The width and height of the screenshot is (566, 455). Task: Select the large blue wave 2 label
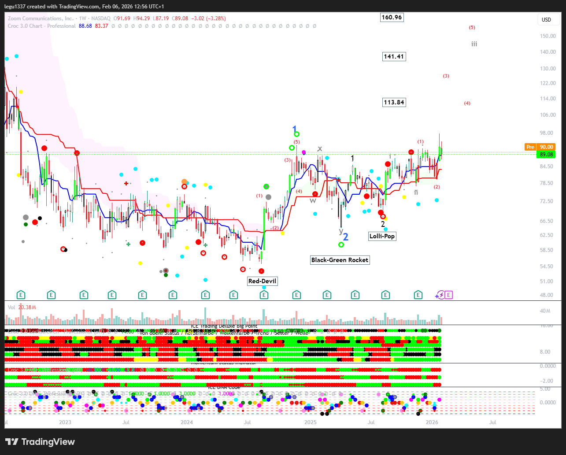[346, 237]
